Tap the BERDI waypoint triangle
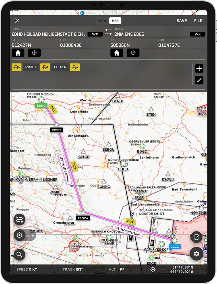217x284 pixels. tap(118, 95)
